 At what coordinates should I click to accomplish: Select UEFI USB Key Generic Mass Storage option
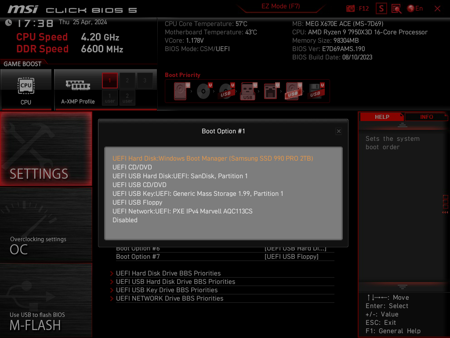click(198, 194)
